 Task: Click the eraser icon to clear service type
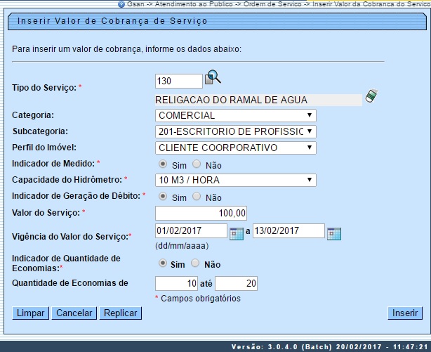(371, 96)
